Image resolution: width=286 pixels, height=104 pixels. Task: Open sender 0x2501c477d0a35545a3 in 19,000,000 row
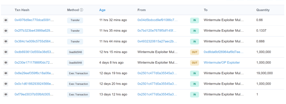point(158,73)
